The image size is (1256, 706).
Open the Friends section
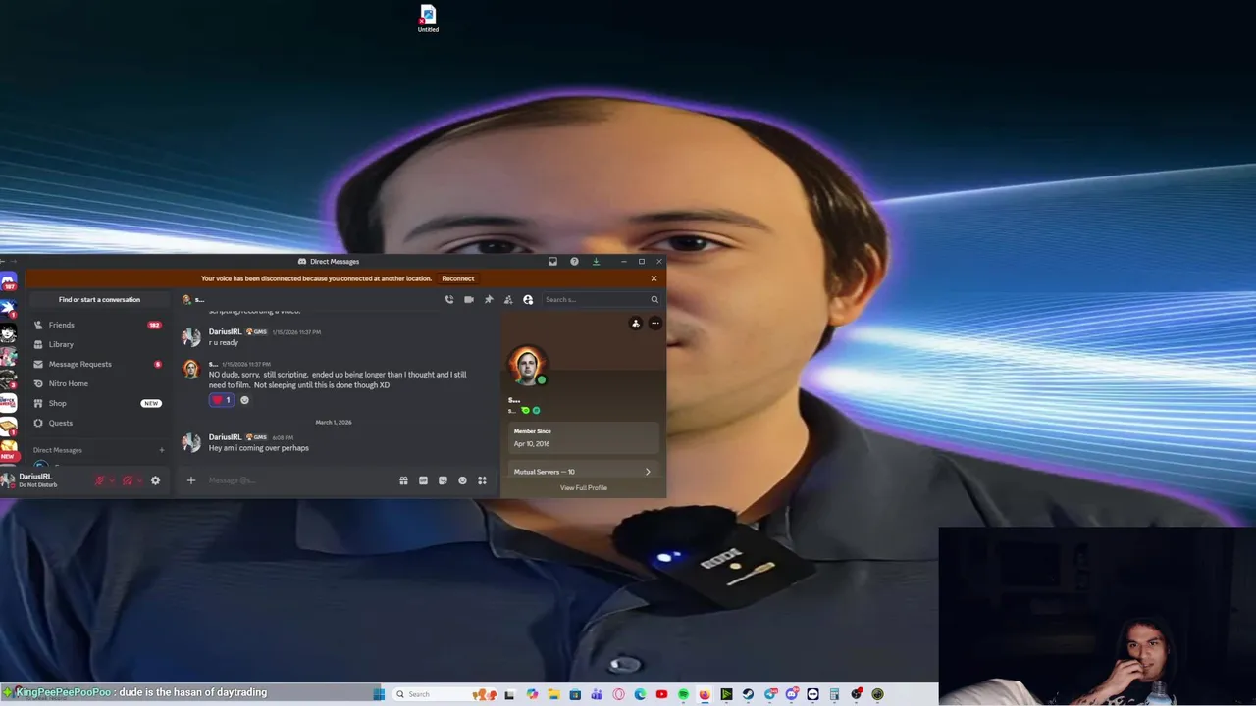coord(98,325)
